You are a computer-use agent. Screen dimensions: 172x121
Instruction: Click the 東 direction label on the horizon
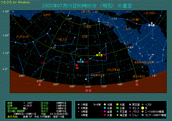point(40,85)
